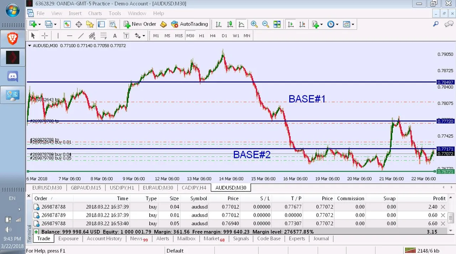Open Discord from the Windows taskbar
Image resolution: width=456 pixels, height=254 pixels.
click(x=12, y=76)
